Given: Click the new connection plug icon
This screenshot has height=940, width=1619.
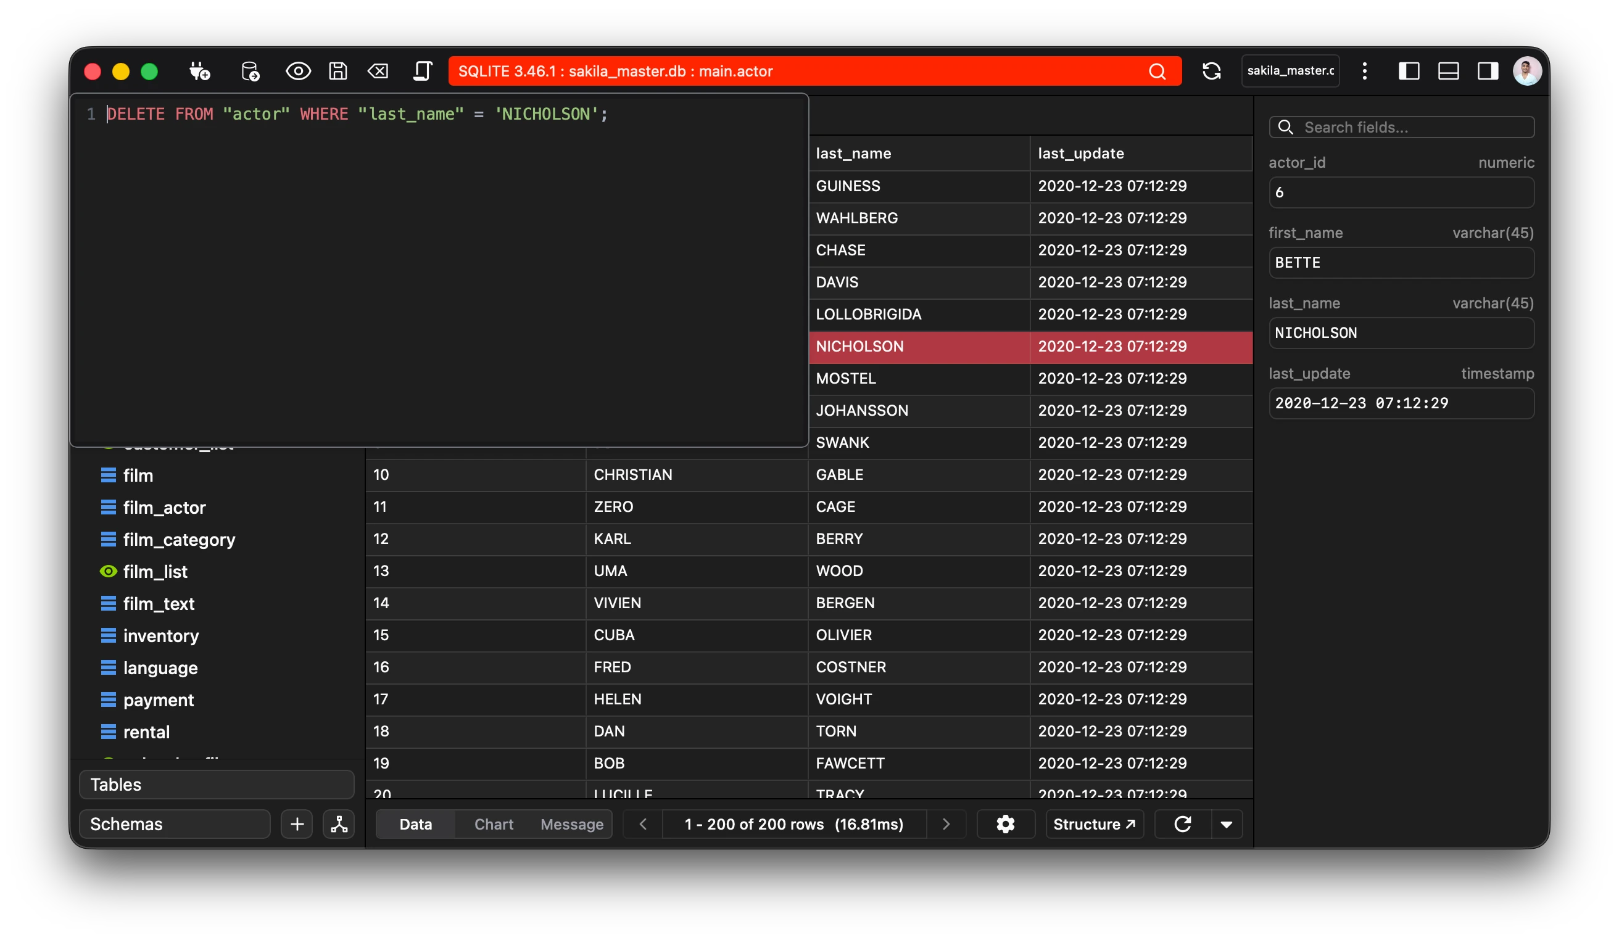Looking at the screenshot, I should tap(199, 71).
